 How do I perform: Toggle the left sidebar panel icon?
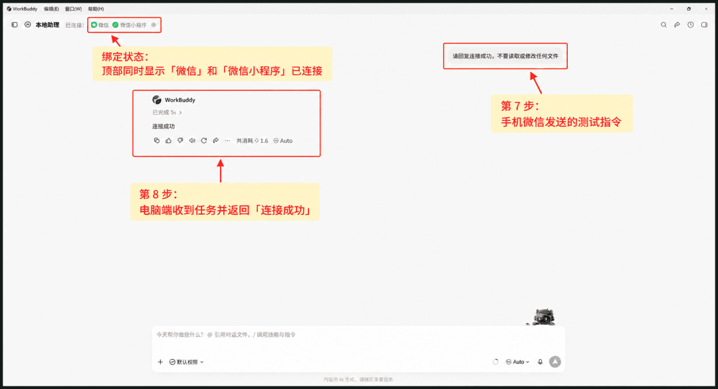pos(15,25)
